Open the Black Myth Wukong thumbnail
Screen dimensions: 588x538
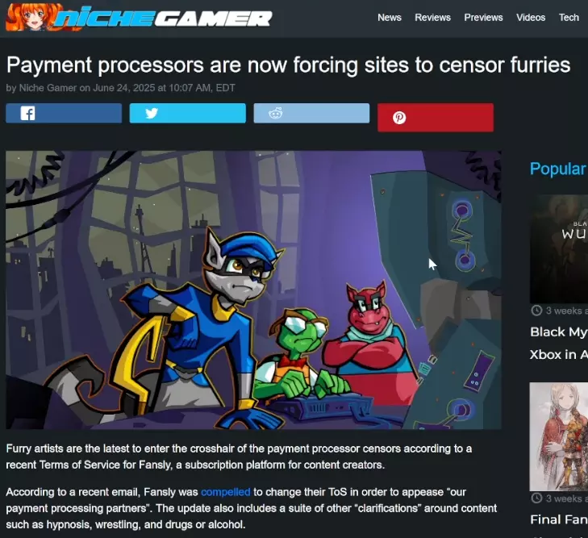click(559, 249)
